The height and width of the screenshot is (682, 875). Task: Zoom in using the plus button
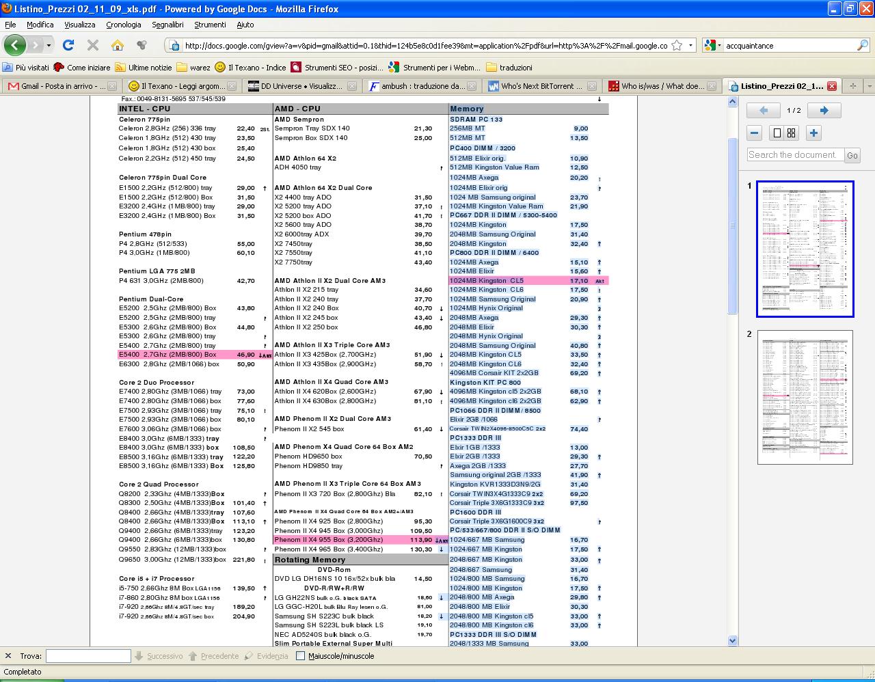[x=813, y=133]
